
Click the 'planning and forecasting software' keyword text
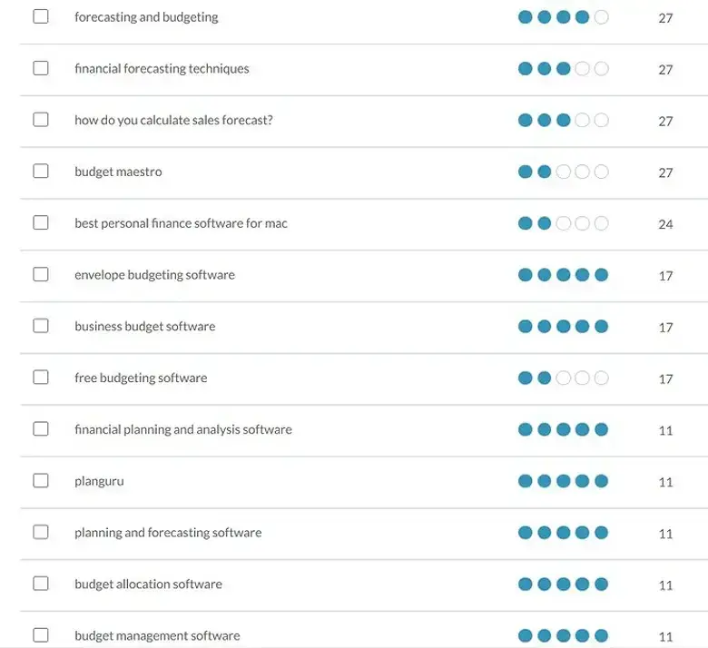168,533
